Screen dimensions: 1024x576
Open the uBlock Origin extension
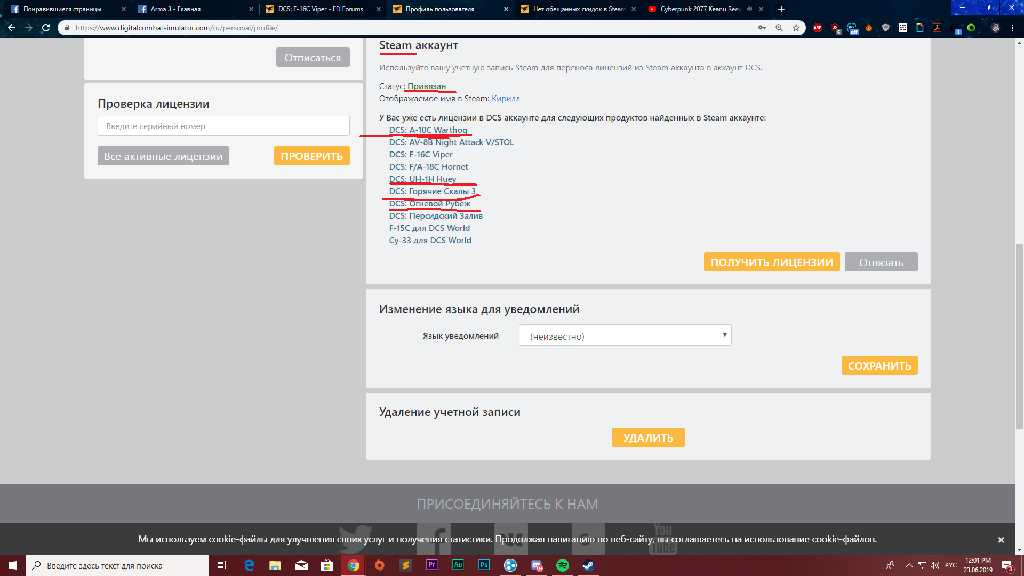835,28
